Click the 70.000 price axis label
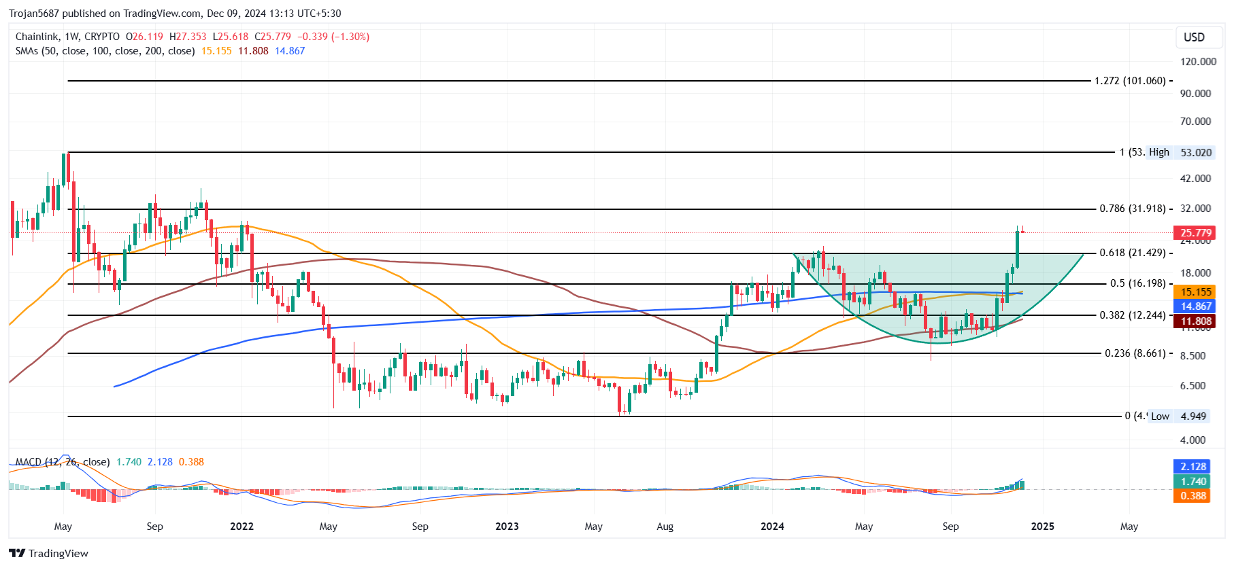The height and width of the screenshot is (568, 1234). tap(1195, 122)
